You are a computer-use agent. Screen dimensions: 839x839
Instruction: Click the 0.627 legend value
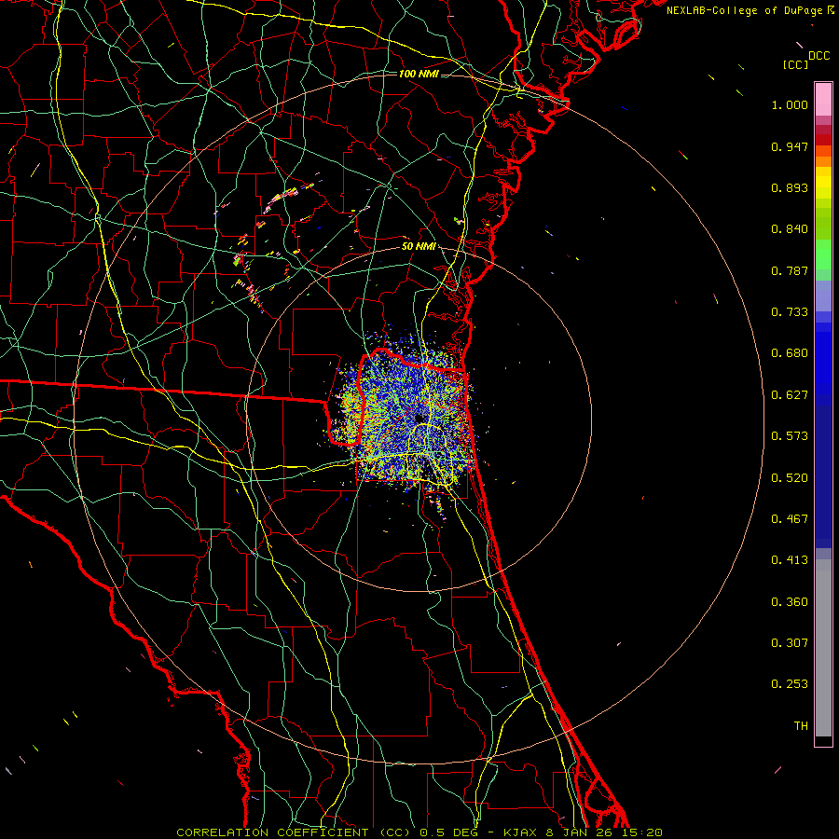[790, 395]
